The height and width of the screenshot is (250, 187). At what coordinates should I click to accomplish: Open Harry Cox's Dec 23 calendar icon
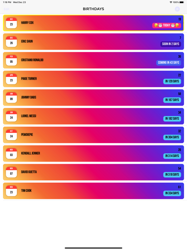point(11,23)
